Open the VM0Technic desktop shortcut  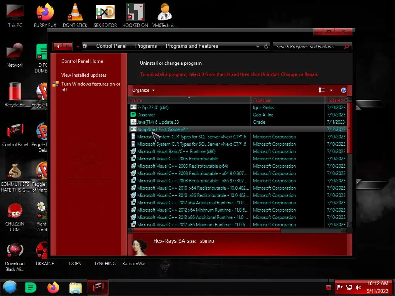[165, 15]
